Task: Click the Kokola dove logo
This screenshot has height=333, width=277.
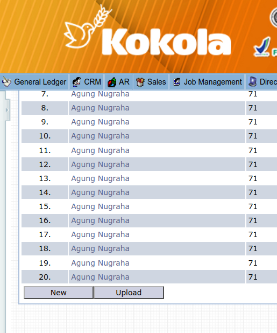Action: coord(88,26)
